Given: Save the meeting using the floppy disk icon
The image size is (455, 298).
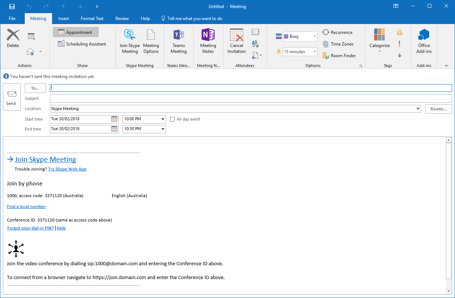Looking at the screenshot, I should pos(12,6).
